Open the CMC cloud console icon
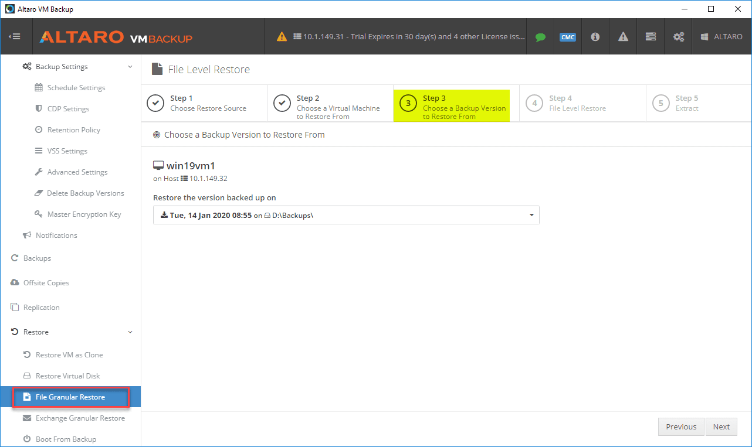This screenshot has height=447, width=752. tap(567, 36)
